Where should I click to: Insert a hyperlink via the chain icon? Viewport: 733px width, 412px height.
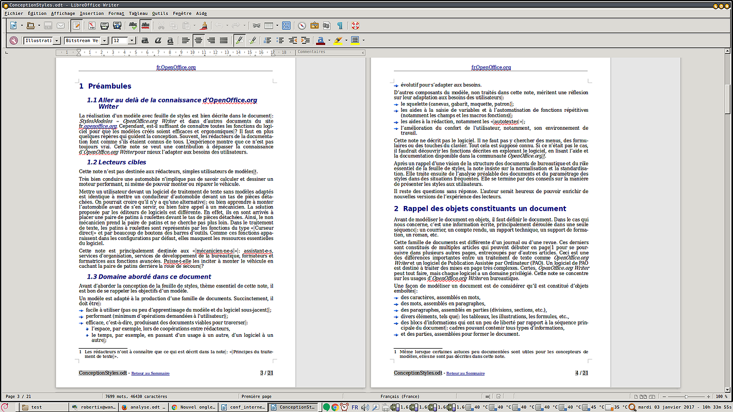click(256, 25)
